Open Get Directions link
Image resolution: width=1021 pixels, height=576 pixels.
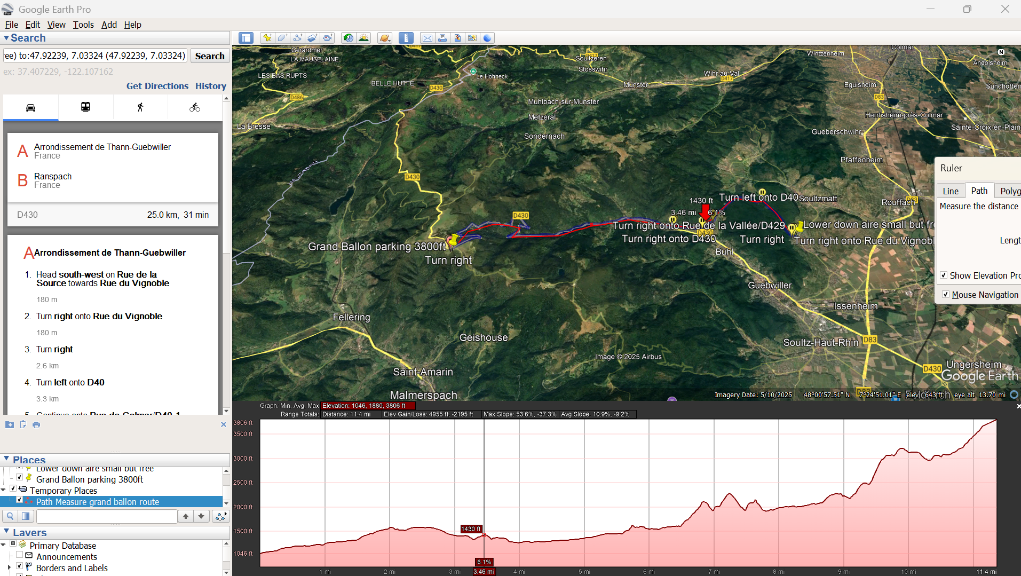tap(157, 86)
